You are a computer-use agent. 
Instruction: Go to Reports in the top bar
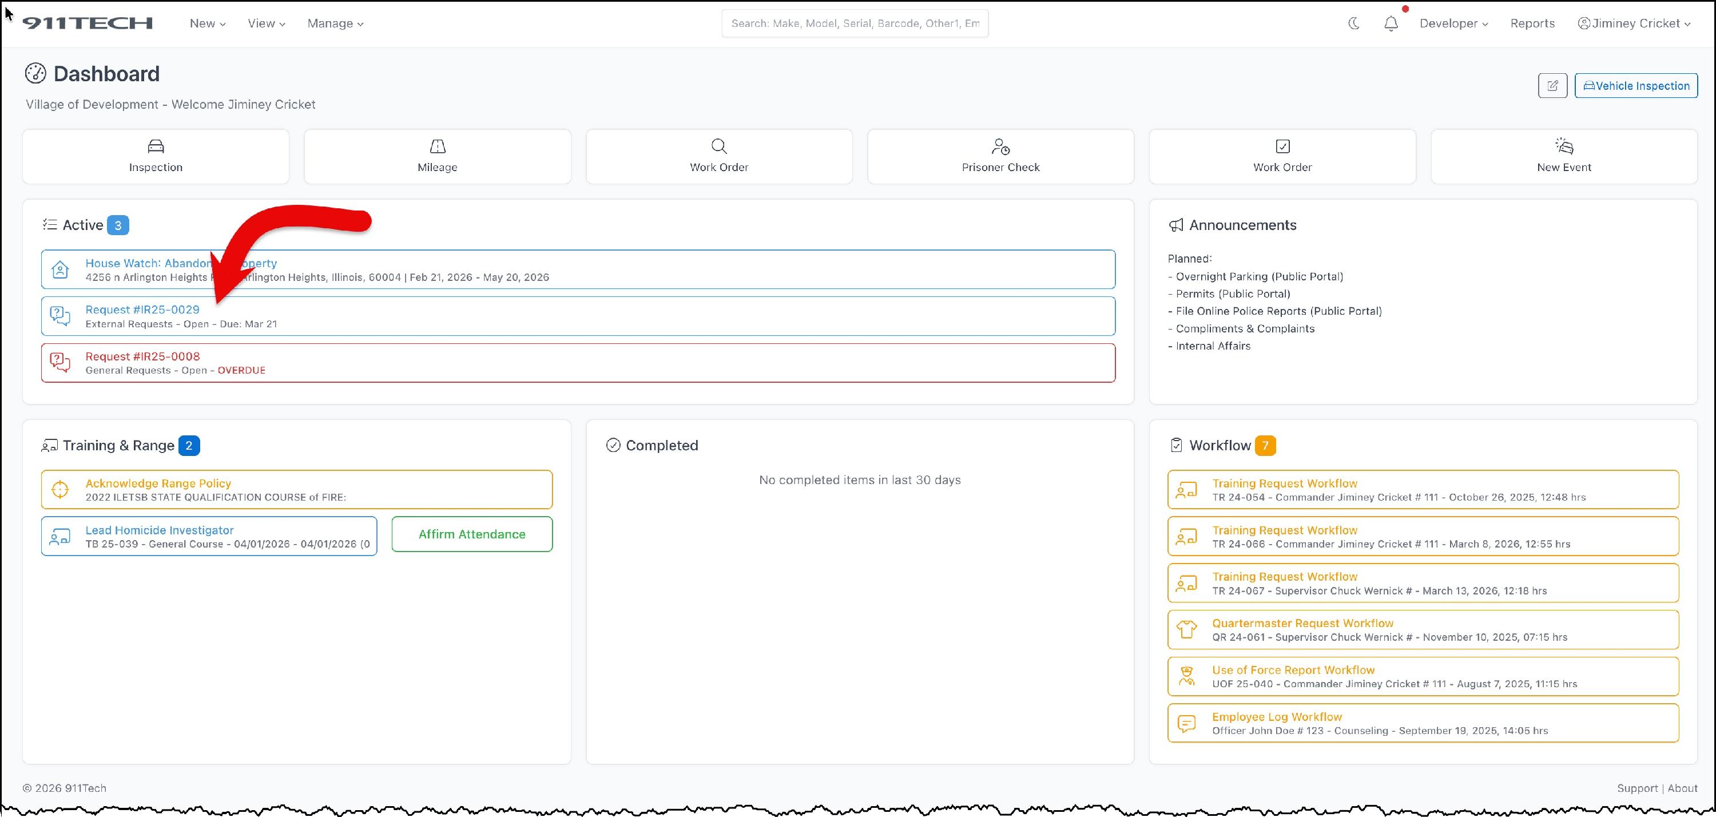pyautogui.click(x=1532, y=23)
